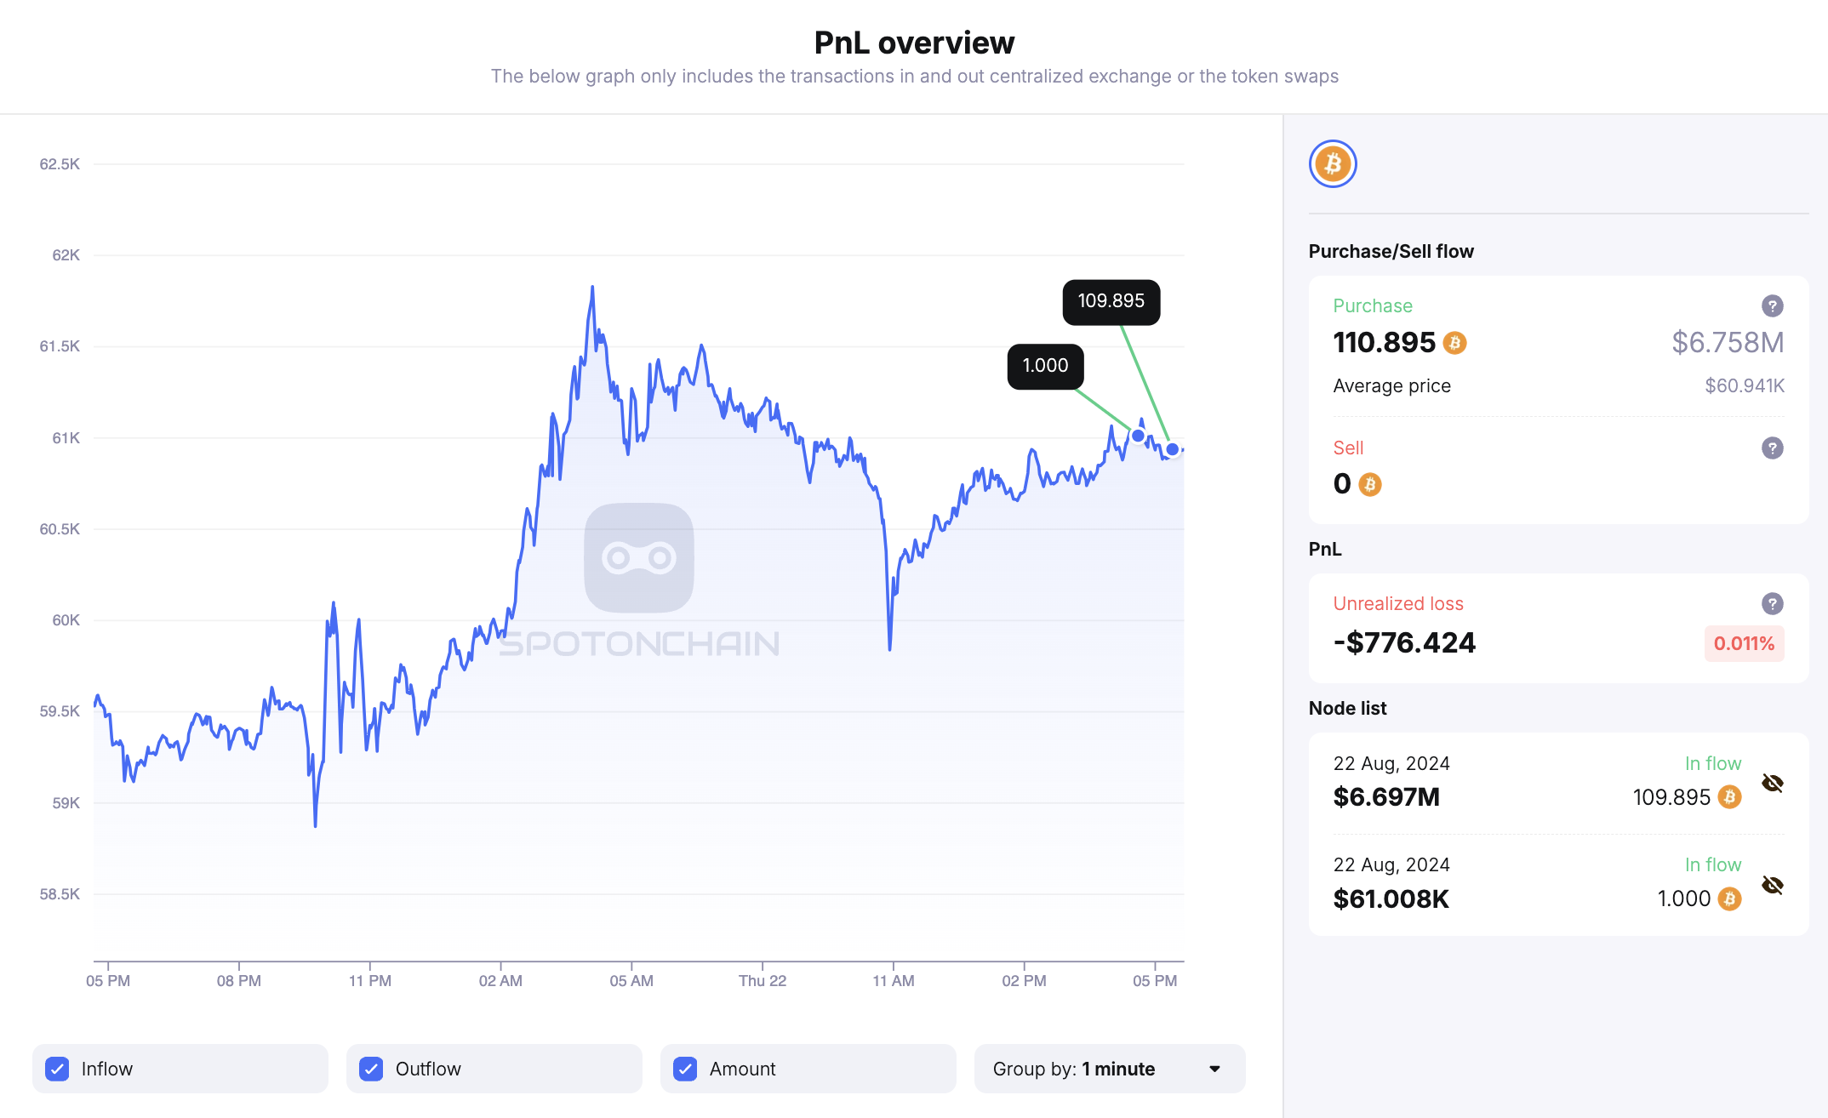Click Bitcoin icon next to 109.895 node
The image size is (1828, 1118).
(1729, 797)
